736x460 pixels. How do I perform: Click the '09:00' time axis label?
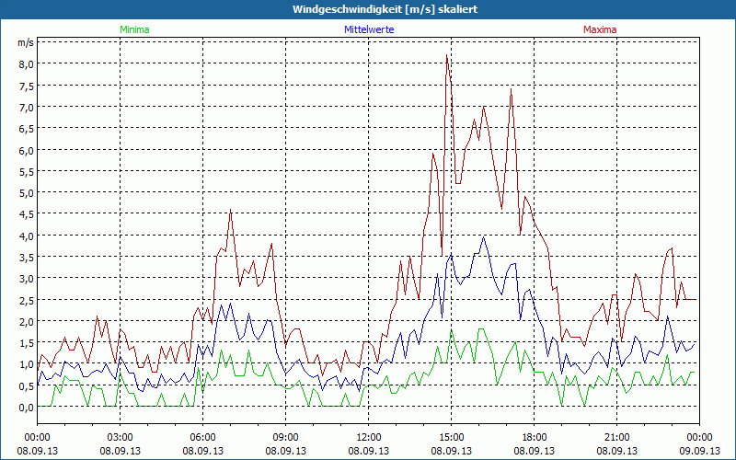(286, 438)
